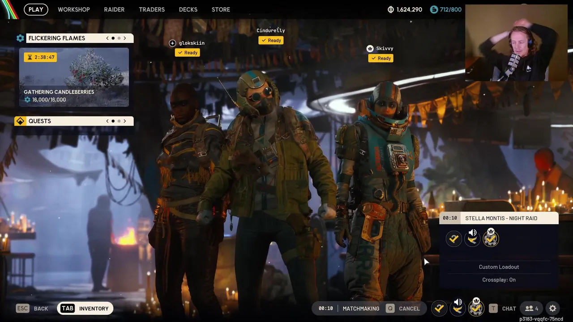The height and width of the screenshot is (322, 573).
Task: Go to next Flickering Flames page arrow
Action: [x=125, y=38]
